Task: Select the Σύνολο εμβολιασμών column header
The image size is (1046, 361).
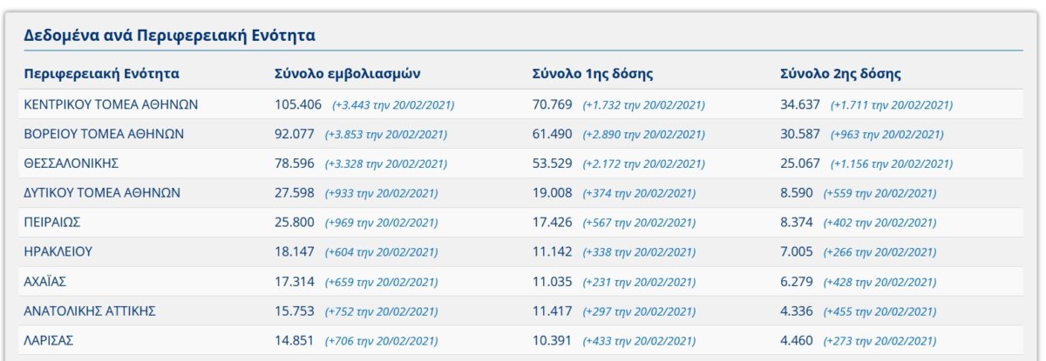Action: [348, 74]
